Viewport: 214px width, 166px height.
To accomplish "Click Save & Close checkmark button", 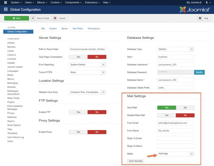I will coord(41,18).
